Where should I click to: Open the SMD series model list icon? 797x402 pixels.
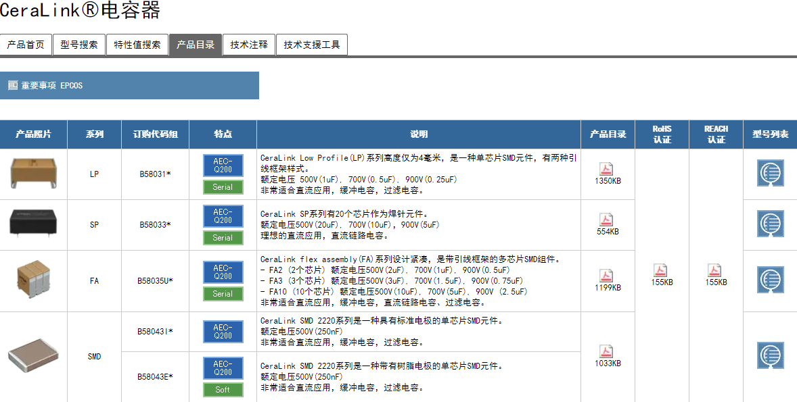pyautogui.click(x=770, y=356)
